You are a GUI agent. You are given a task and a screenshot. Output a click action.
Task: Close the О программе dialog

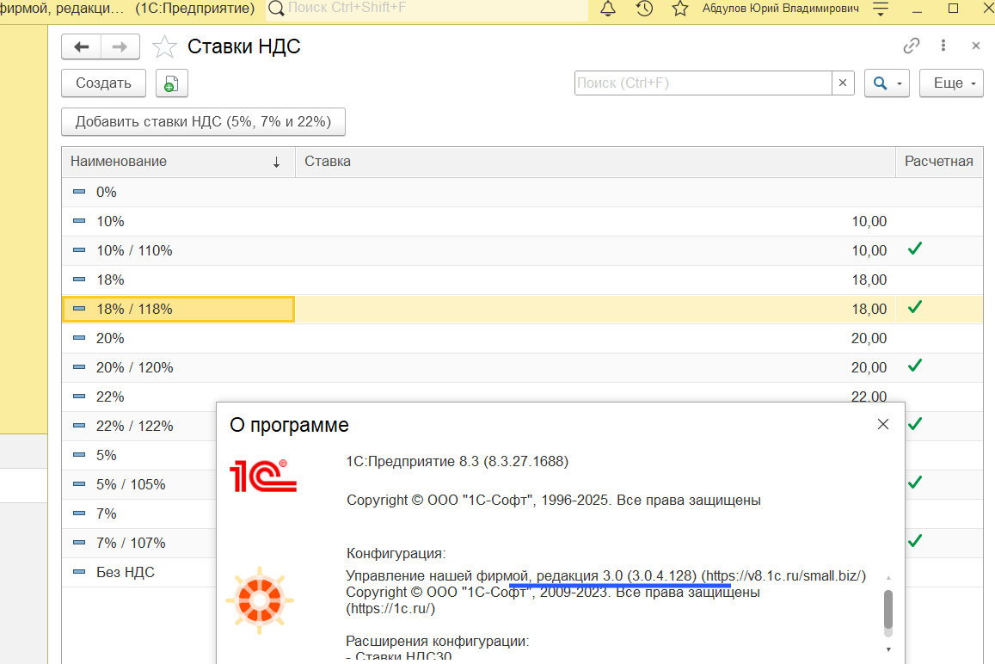pos(882,424)
